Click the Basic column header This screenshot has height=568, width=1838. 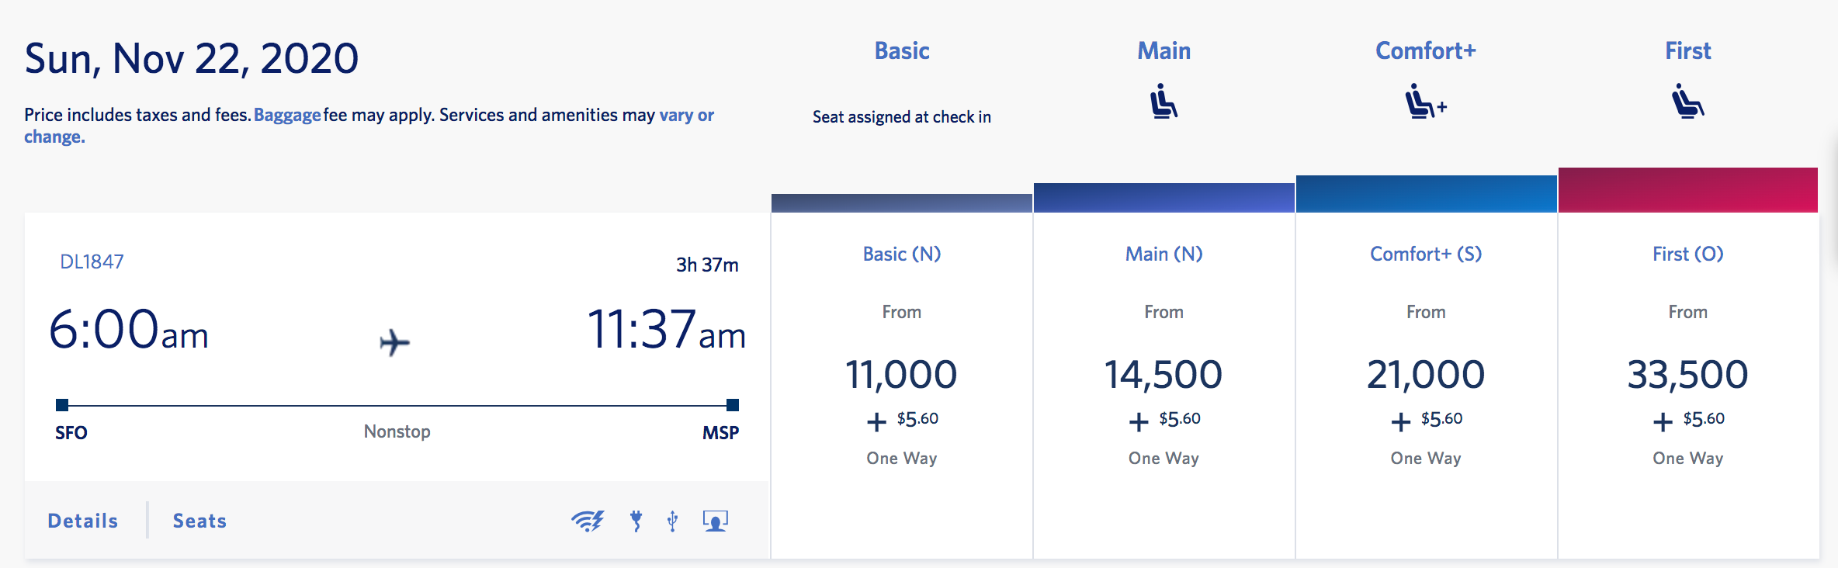point(902,51)
